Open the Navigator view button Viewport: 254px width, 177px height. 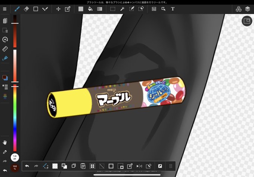tap(247, 21)
